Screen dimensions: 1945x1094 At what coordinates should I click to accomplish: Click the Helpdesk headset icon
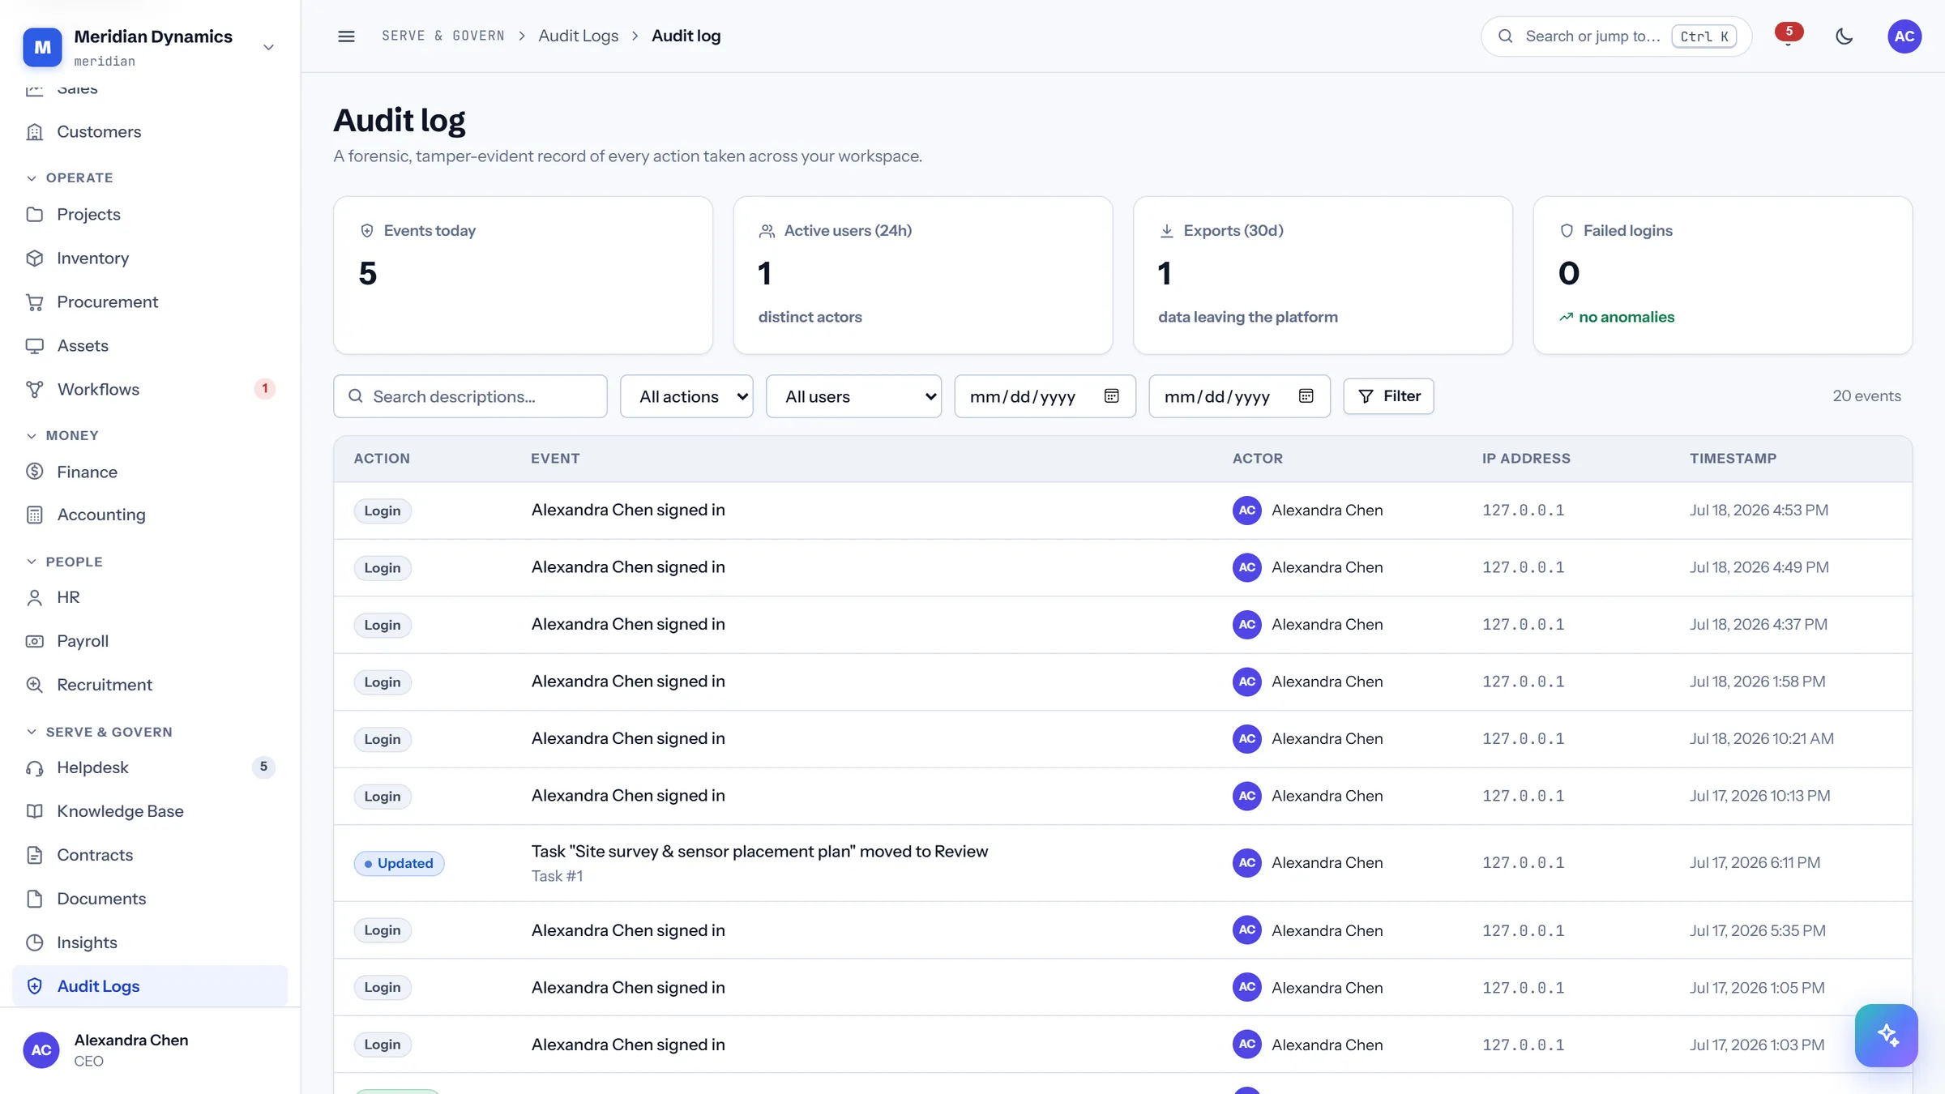[34, 767]
